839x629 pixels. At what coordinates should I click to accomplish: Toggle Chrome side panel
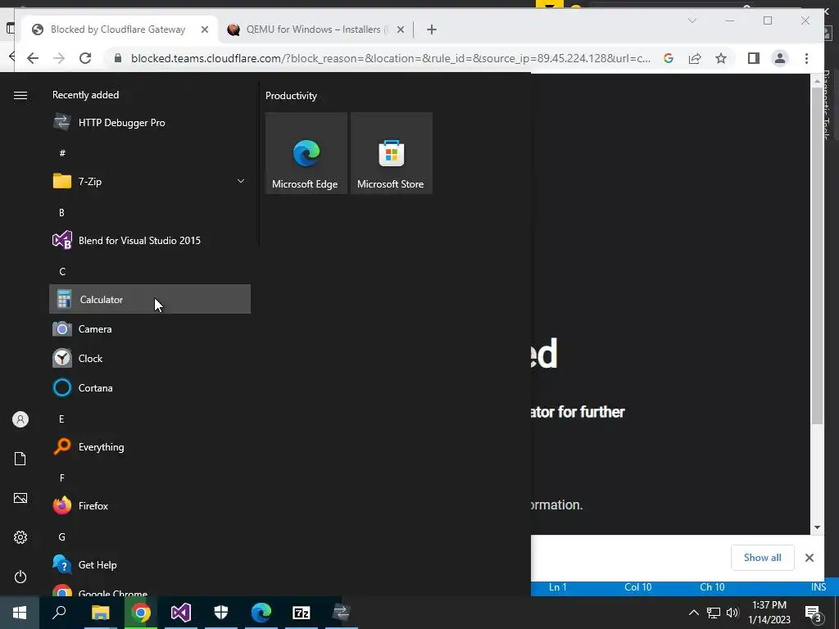[x=754, y=58]
